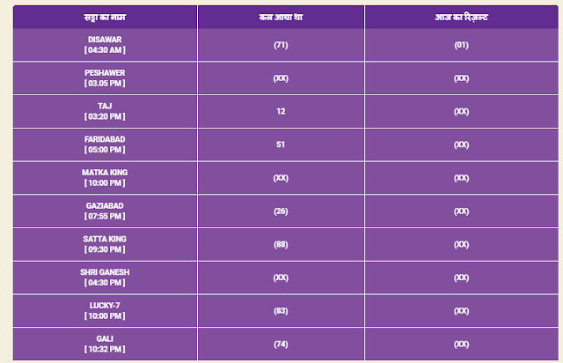Screen dimensions: 563x363
Task: Click the सट्टा का नाम column header
Action: click(x=105, y=17)
